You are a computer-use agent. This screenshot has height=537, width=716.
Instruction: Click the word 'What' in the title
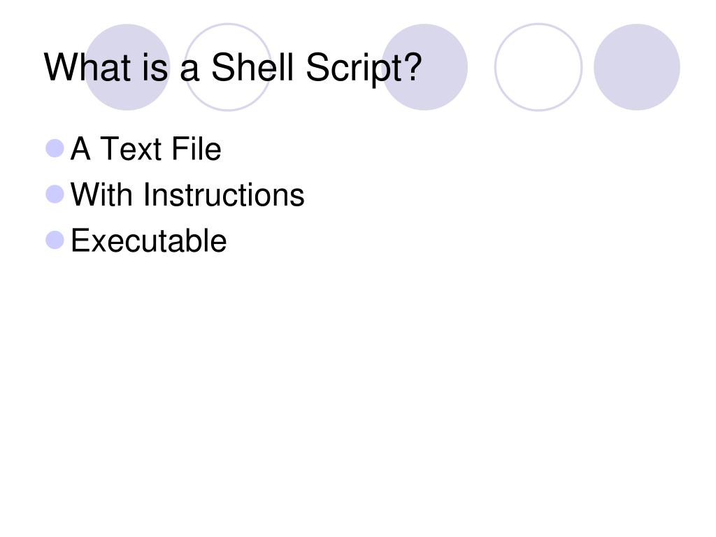87,67
